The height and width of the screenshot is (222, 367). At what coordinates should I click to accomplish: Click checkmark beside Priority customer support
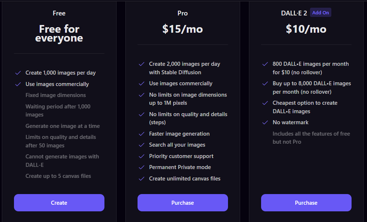(142, 156)
